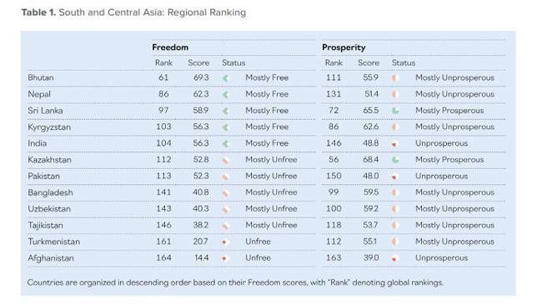Click Kyrgyzstan's Freedom status icon
The width and height of the screenshot is (542, 304).
pyautogui.click(x=226, y=127)
